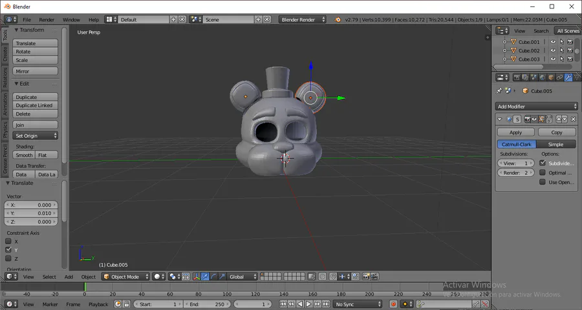Toggle modifier render camera icon
582x310 pixels.
click(x=528, y=119)
